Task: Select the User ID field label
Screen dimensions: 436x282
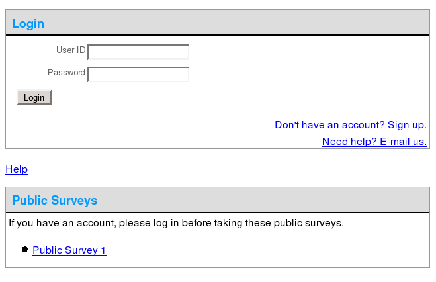Action: point(71,50)
